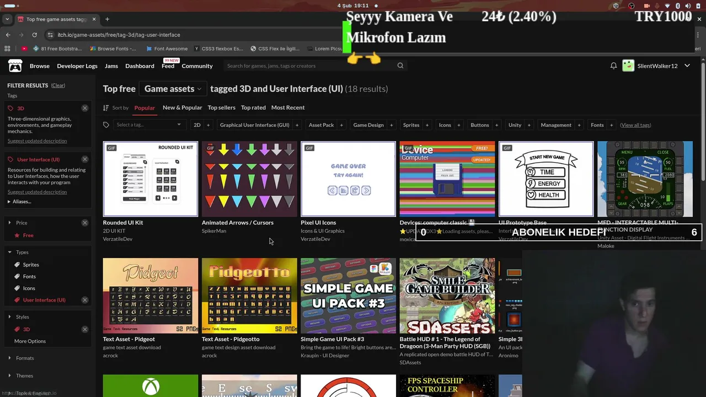The image size is (706, 397).
Task: Click the site info icon in address bar
Action: (x=51, y=35)
